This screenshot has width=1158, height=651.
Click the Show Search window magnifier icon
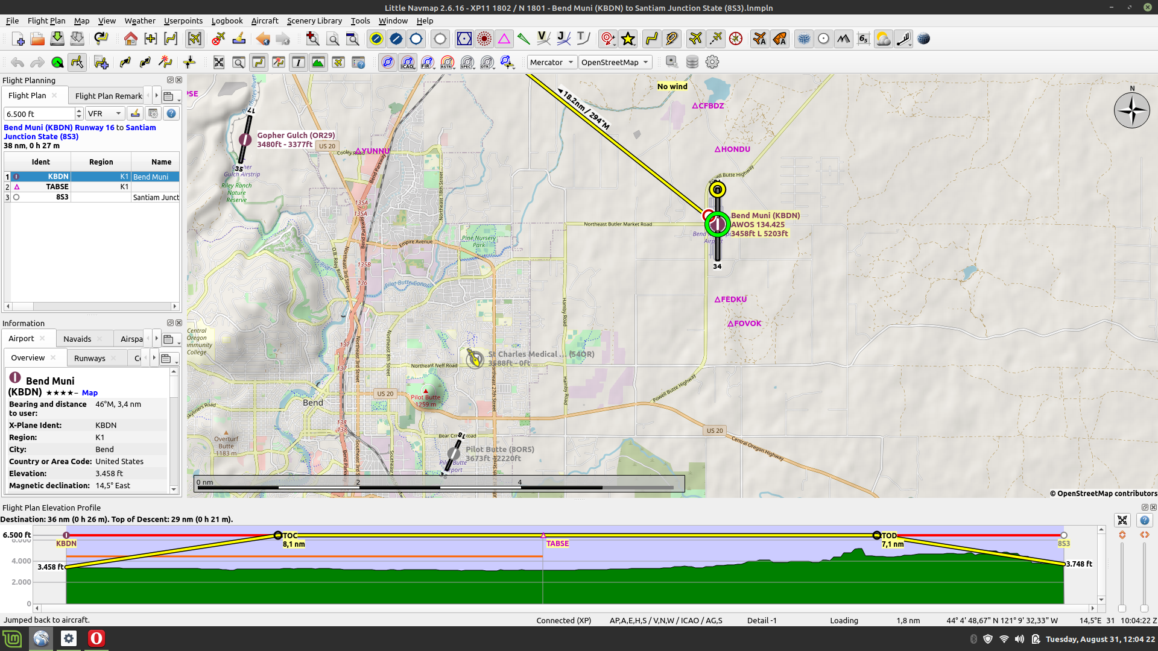click(x=239, y=62)
